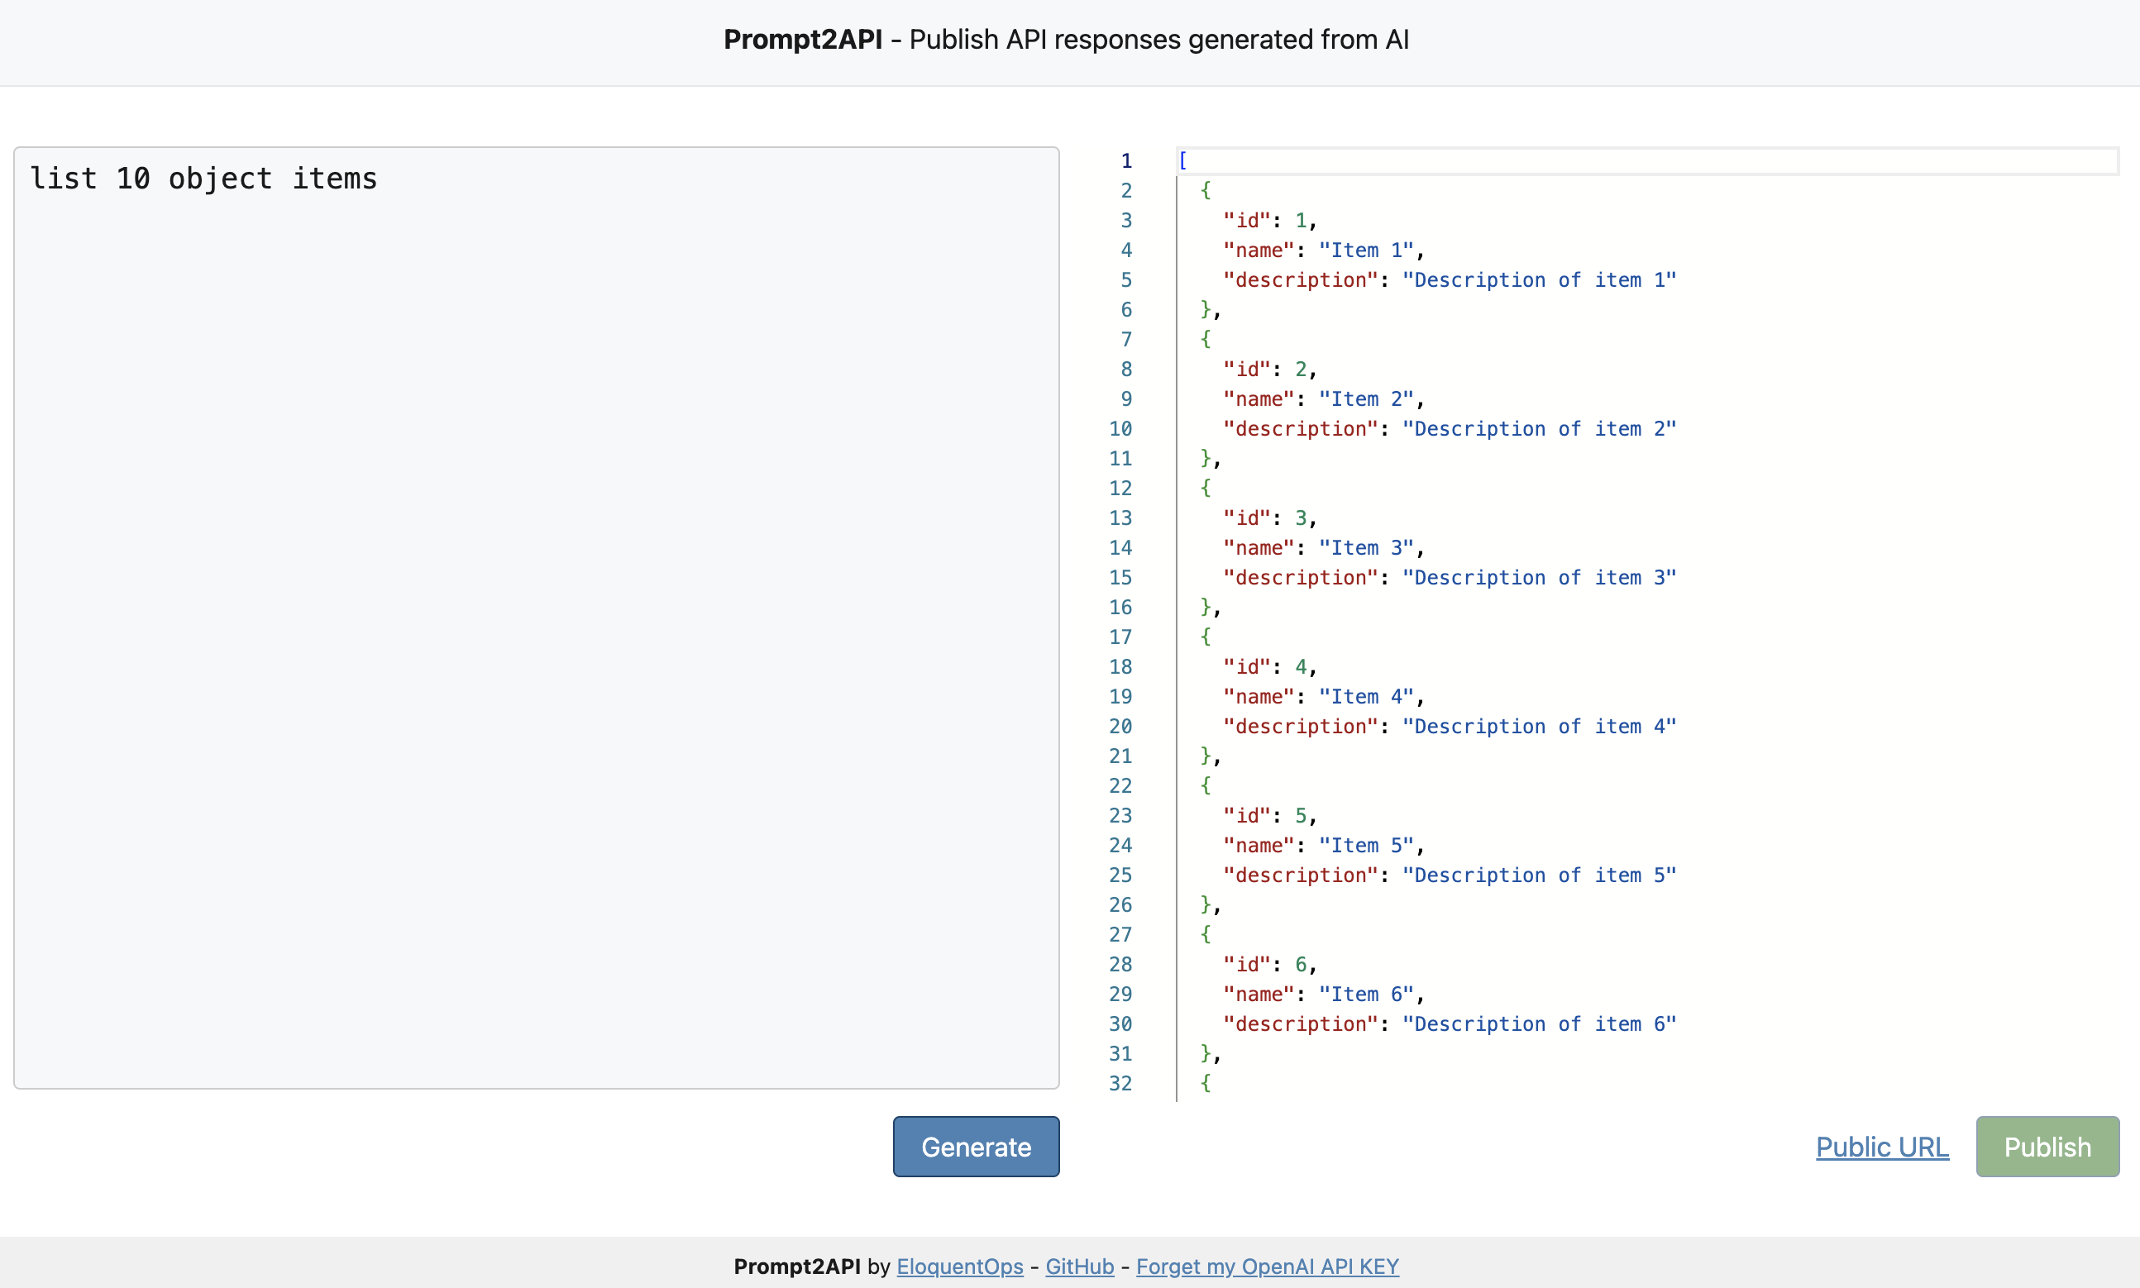Click the opening brace on line 12
This screenshot has width=2140, height=1288.
click(1205, 488)
